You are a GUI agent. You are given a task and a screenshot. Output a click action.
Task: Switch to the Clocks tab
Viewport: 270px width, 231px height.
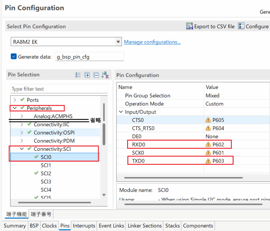pos(49,226)
